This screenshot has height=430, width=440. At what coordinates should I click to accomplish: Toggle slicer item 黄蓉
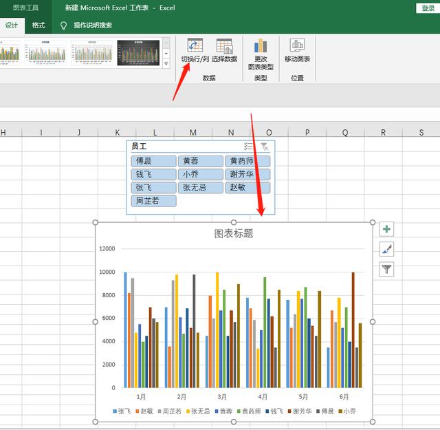[x=200, y=161]
